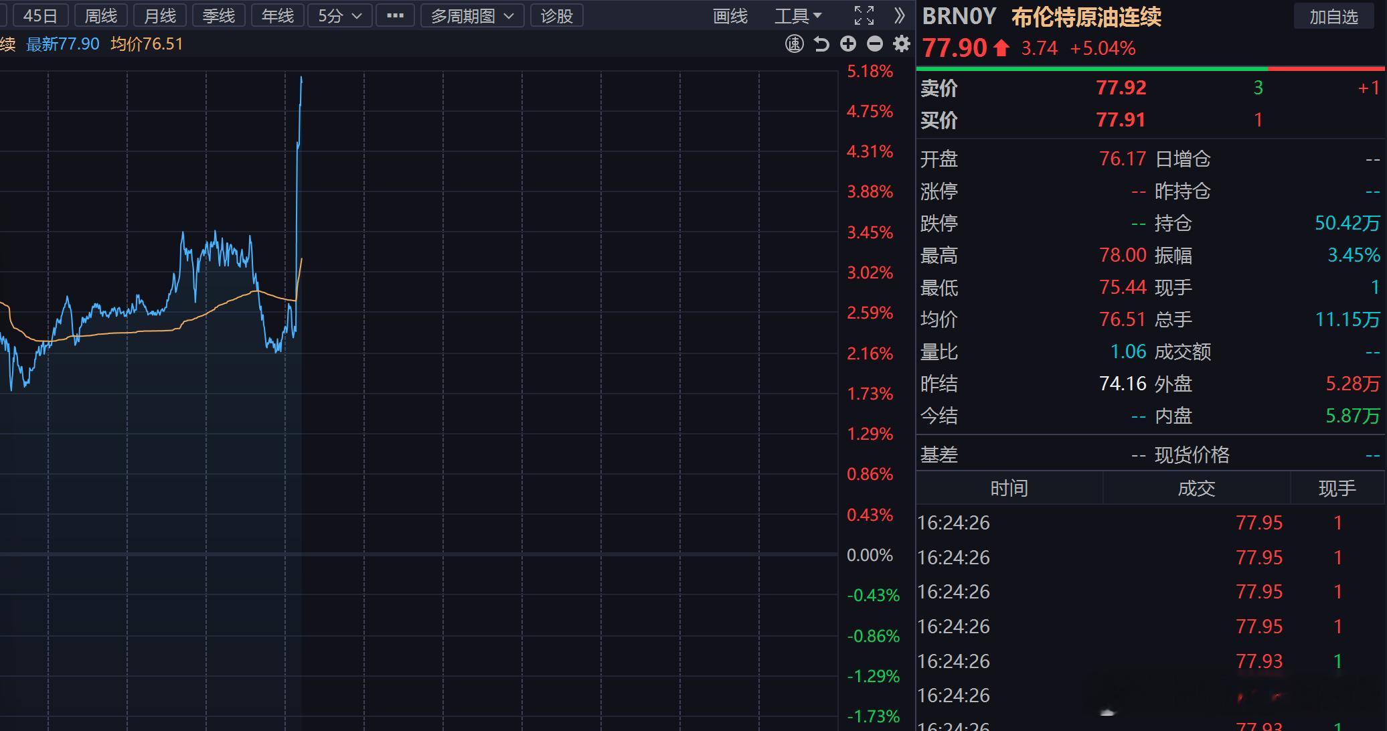1387x731 pixels.
Task: Click the 现货价格 label
Action: coord(1192,455)
